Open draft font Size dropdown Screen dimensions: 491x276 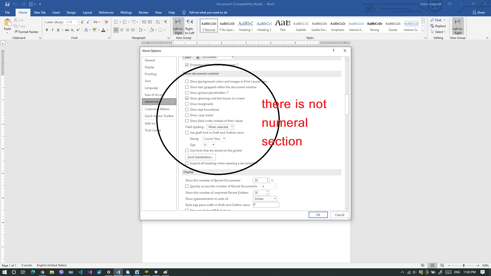pos(208,145)
